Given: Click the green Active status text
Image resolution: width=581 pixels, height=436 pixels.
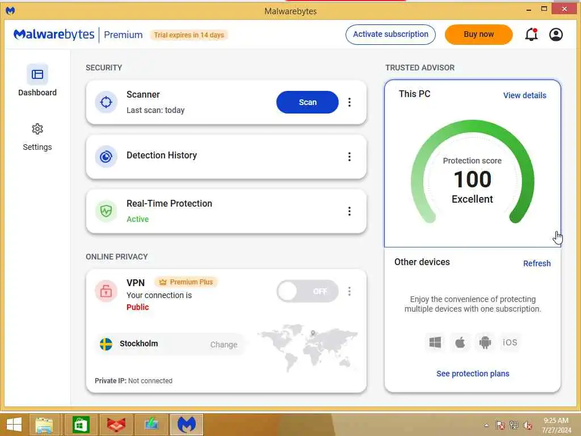Looking at the screenshot, I should [x=137, y=219].
